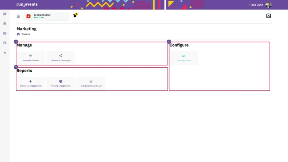Click the Influencer Leaderboard icon
This screenshot has height=162, width=288.
[x=91, y=81]
